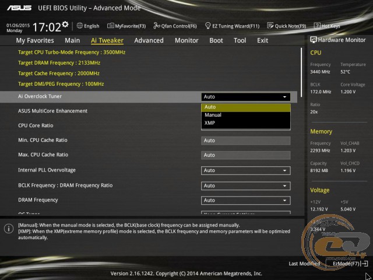Image resolution: width=373 pixels, height=280 pixels.
Task: Expand BCLK:DRAM Frequency Ratio dropdown
Action: point(246,185)
